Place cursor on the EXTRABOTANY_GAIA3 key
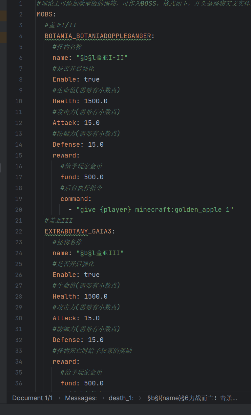 pyautogui.click(x=78, y=232)
